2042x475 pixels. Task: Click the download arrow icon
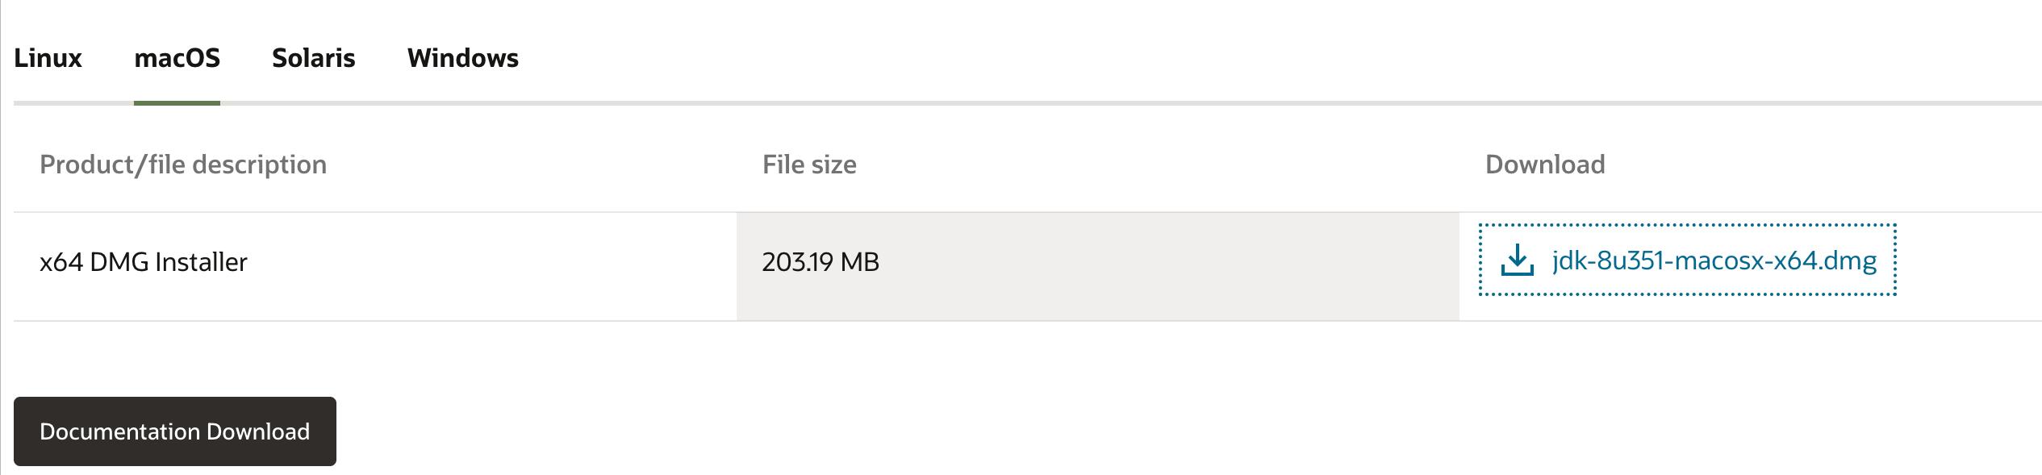coord(1517,260)
